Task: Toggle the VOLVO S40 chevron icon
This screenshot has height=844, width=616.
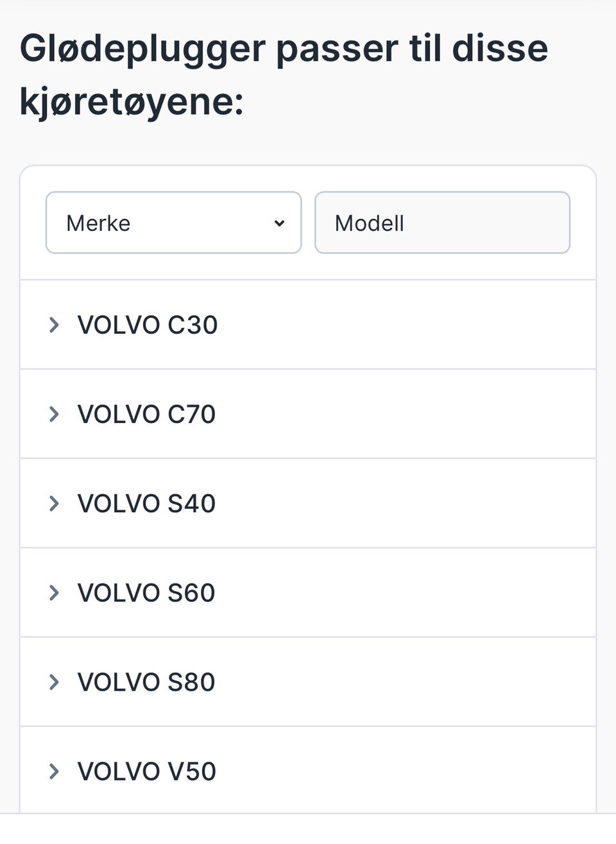Action: (x=54, y=503)
